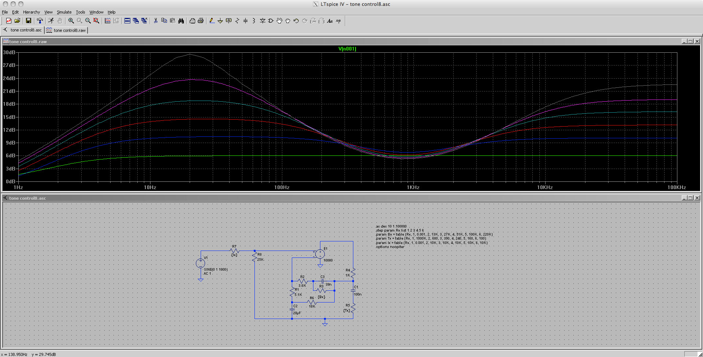Click the Zoom to Fit icon

tap(96, 21)
